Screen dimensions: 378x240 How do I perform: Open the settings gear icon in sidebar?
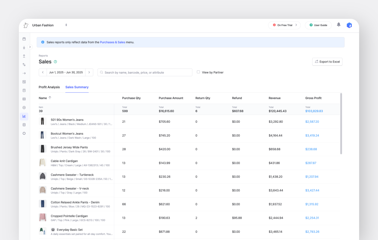pyautogui.click(x=24, y=133)
